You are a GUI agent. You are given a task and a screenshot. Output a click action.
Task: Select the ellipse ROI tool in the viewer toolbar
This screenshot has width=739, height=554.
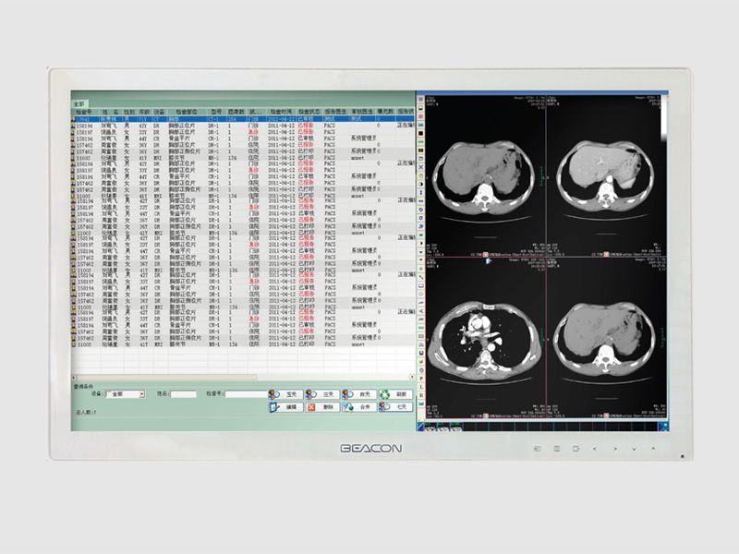[x=421, y=295]
